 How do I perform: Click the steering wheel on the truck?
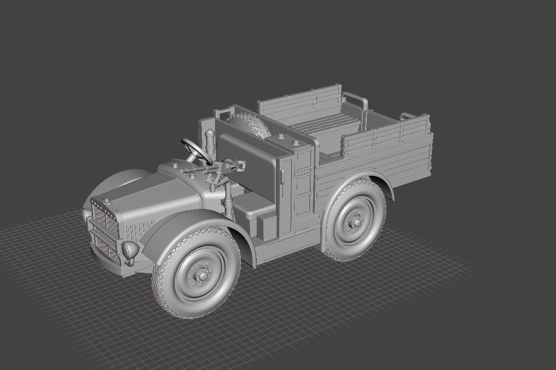[x=196, y=151]
